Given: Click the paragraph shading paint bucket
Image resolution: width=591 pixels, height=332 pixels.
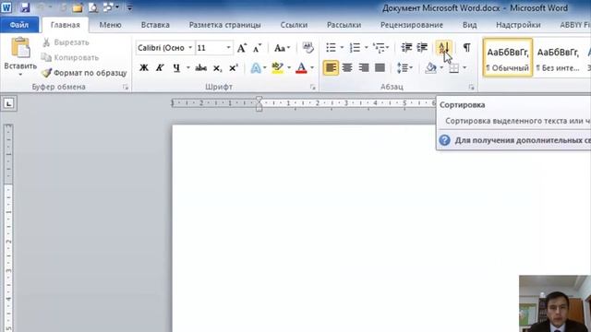Looking at the screenshot, I should tap(430, 67).
